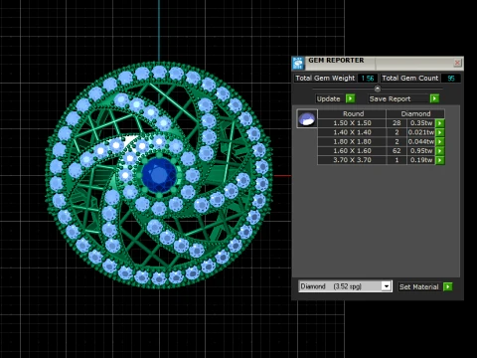Click the green Set Material arrow
The height and width of the screenshot is (358, 477).
[x=447, y=286]
